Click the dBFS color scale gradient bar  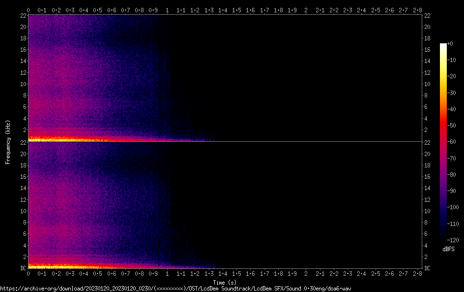(x=443, y=142)
